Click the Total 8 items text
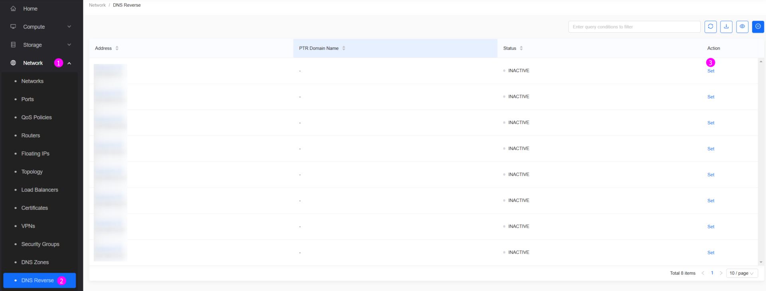Image resolution: width=766 pixels, height=291 pixels. (683, 273)
